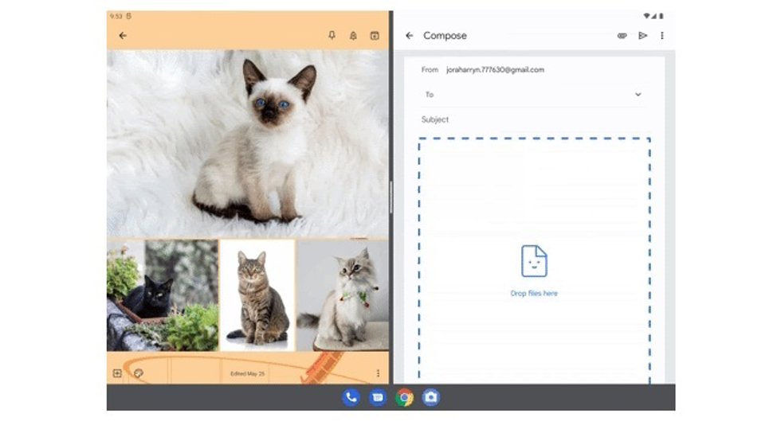Focus the Subject field
The width and height of the screenshot is (781, 445).
533,119
